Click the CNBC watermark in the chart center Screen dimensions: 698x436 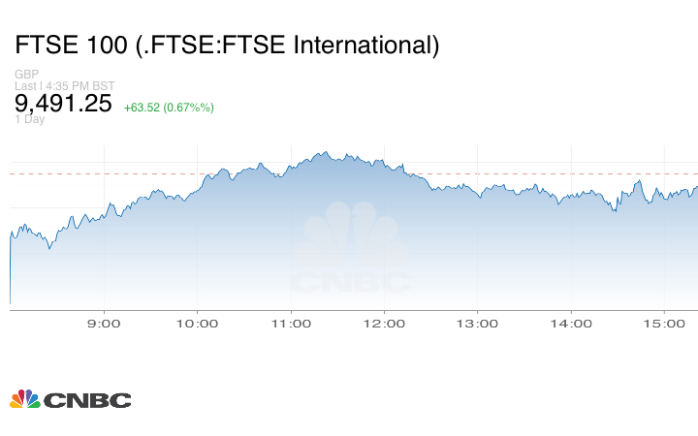351,249
